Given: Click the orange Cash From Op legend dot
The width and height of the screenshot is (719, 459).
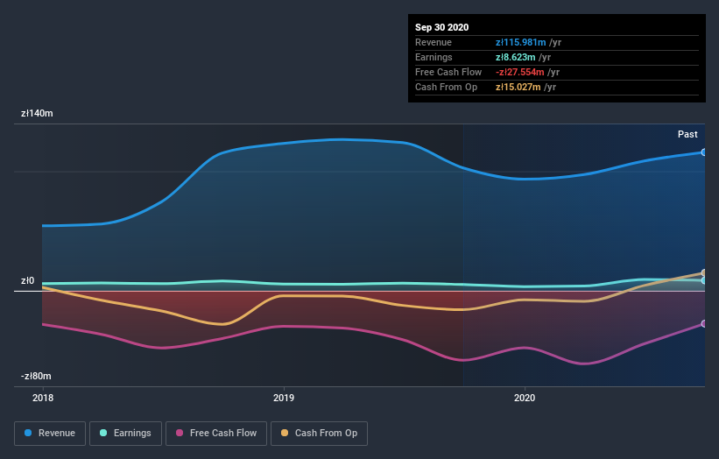Looking at the screenshot, I should 285,433.
